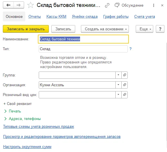Click the Тип field showing Склад
Image resolution: width=167 pixels, height=152 pixels.
pyautogui.click(x=83, y=49)
